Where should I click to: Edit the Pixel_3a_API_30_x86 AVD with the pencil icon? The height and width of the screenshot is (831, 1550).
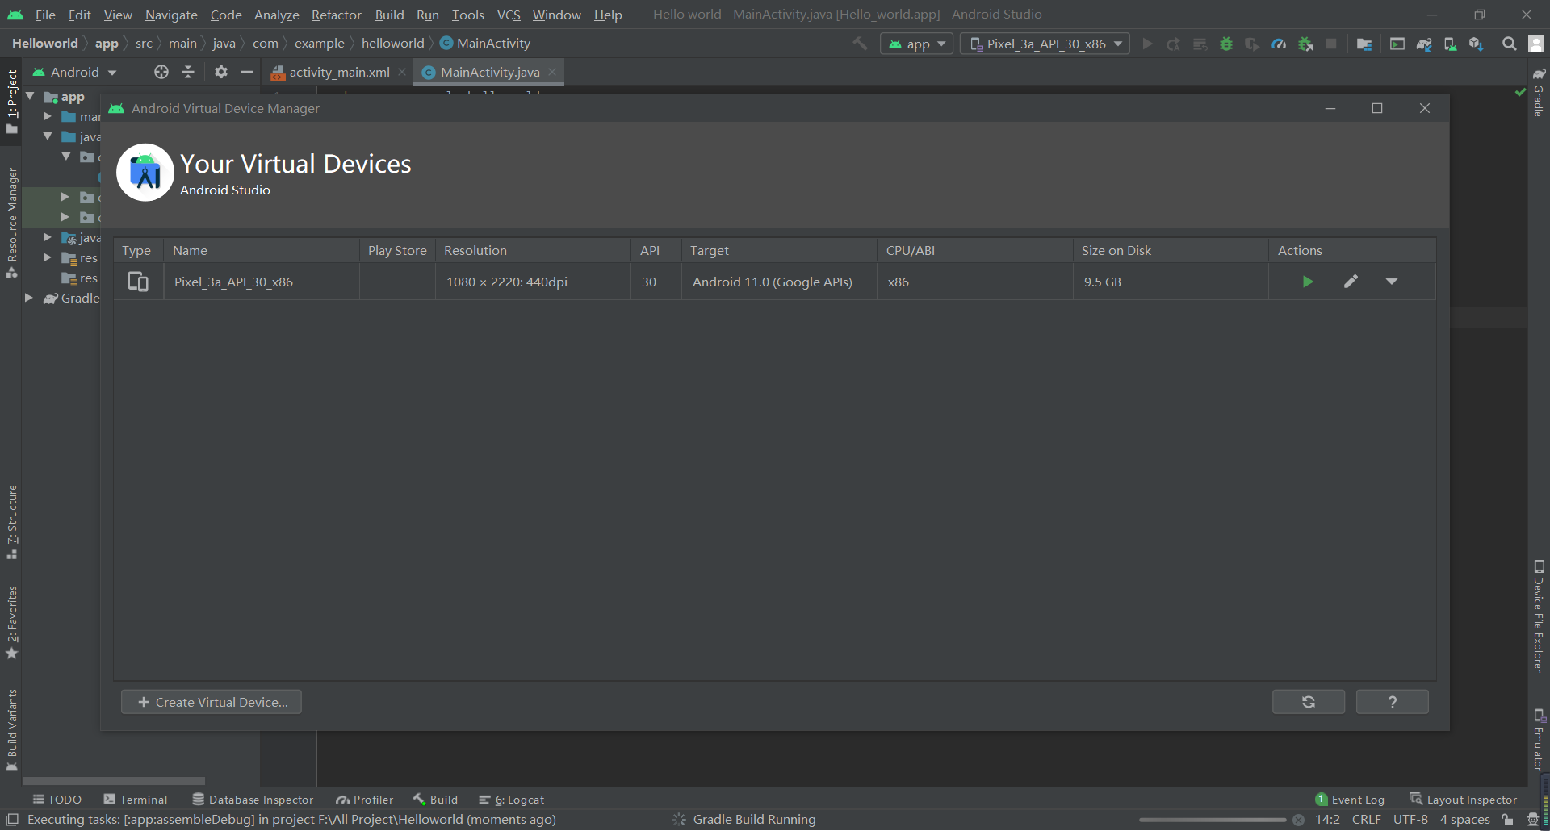(1351, 282)
